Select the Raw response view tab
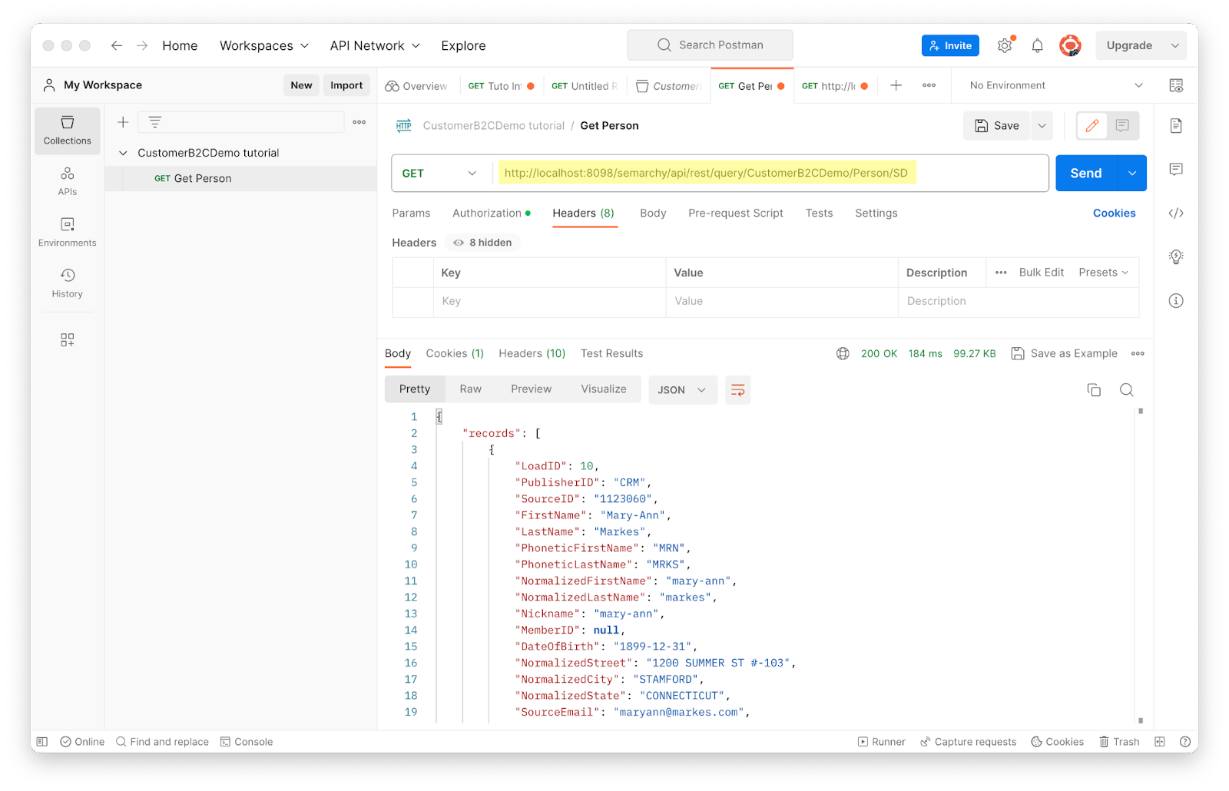The height and width of the screenshot is (791, 1229). pos(470,389)
